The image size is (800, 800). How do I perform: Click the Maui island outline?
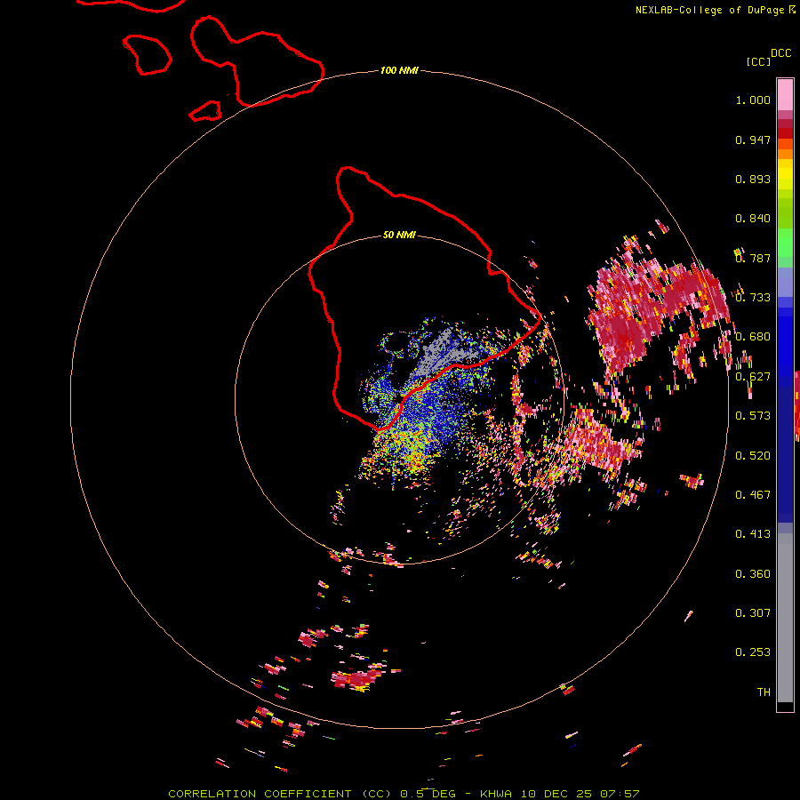tap(257, 61)
